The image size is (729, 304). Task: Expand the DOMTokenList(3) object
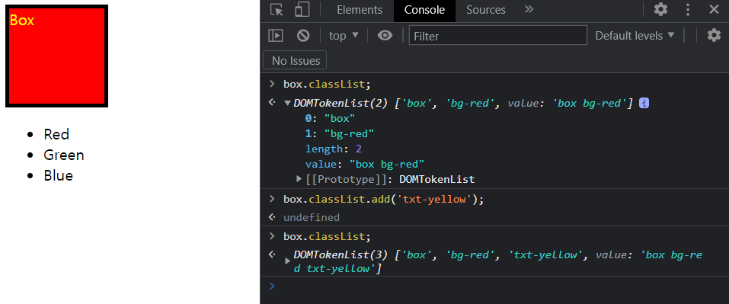click(287, 261)
